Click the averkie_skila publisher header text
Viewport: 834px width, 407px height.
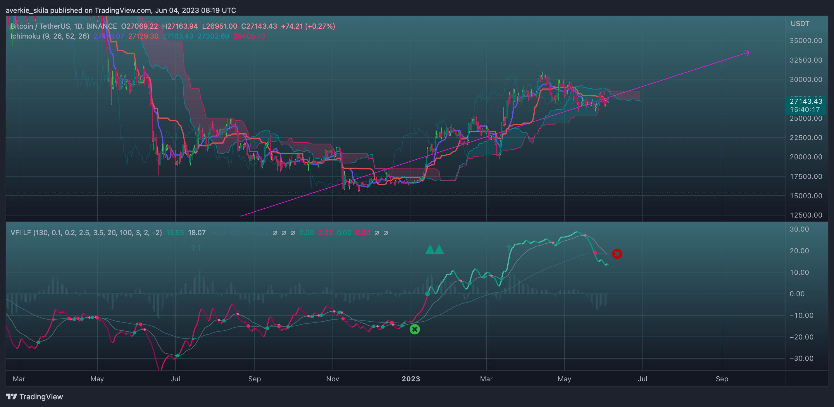pos(121,10)
